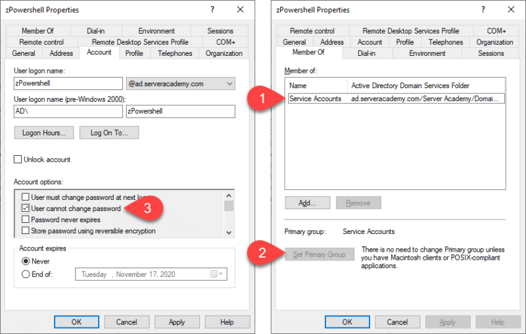Check Store password using reversible encryption
The image size is (526, 334).
coord(26,231)
